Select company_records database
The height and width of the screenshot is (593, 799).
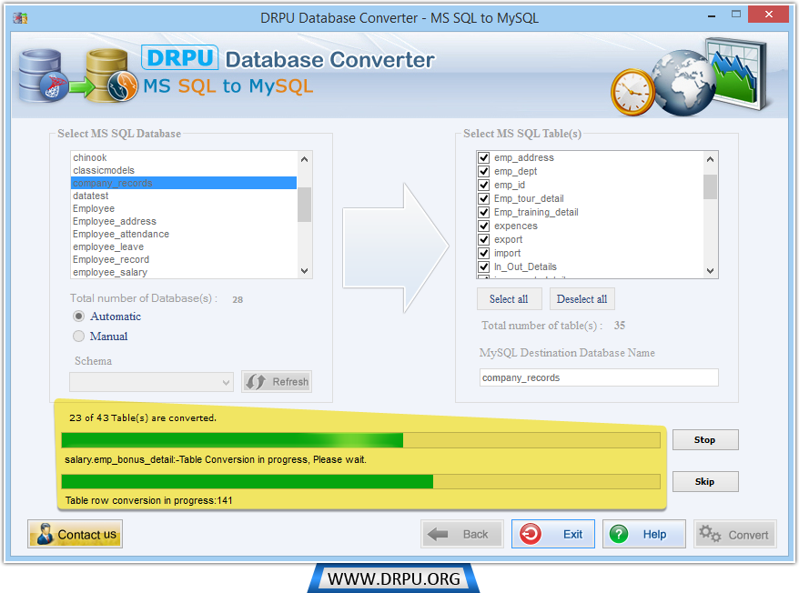(x=184, y=183)
